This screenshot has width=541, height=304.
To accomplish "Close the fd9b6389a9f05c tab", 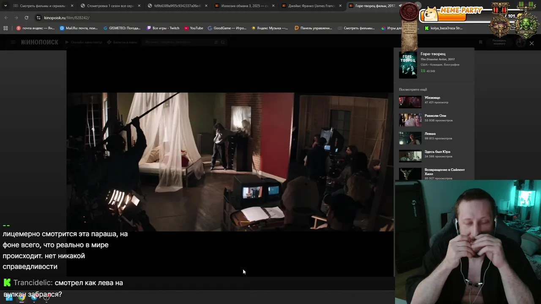I will point(206,6).
